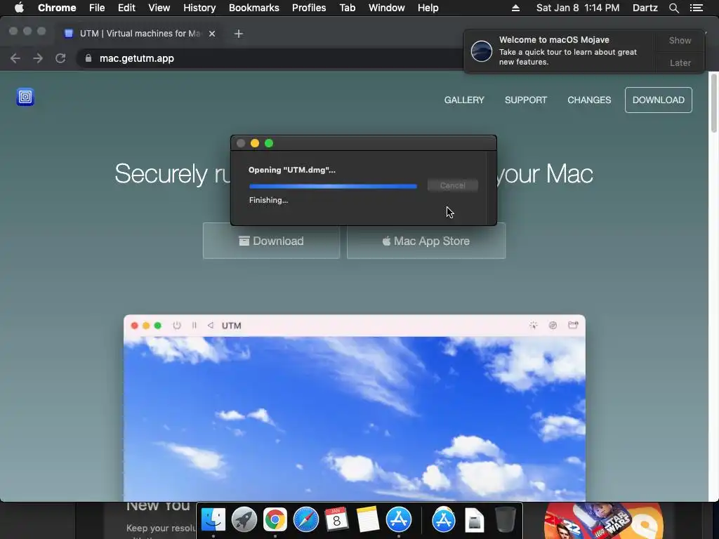Click the pause icon in UTM preview toolbar
The width and height of the screenshot is (719, 539).
click(194, 326)
